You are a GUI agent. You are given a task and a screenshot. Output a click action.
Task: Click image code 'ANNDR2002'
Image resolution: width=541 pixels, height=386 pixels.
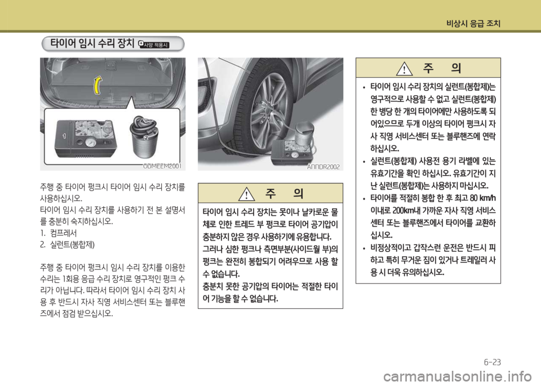click(323, 167)
